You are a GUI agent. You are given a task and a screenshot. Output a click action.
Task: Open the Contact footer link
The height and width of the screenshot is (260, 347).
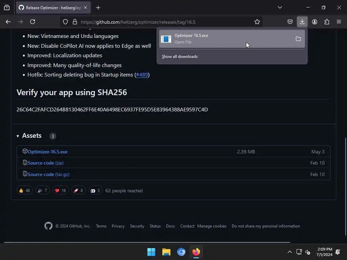pyautogui.click(x=187, y=226)
